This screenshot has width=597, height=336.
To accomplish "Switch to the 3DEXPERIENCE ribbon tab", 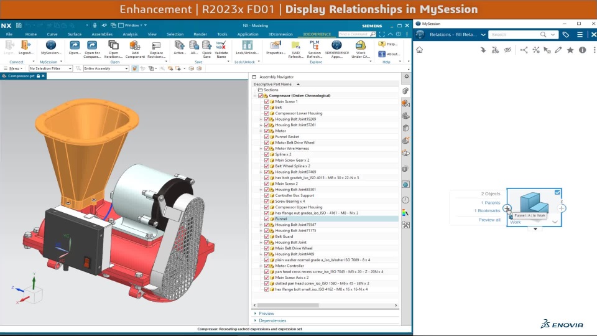I will point(317,34).
